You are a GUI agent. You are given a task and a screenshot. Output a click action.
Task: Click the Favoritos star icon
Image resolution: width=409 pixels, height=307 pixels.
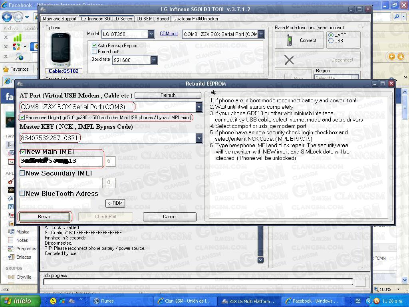click(x=6, y=70)
